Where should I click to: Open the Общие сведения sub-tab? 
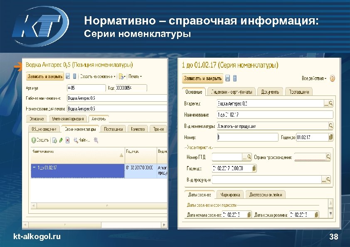pyautogui.click(x=44, y=129)
